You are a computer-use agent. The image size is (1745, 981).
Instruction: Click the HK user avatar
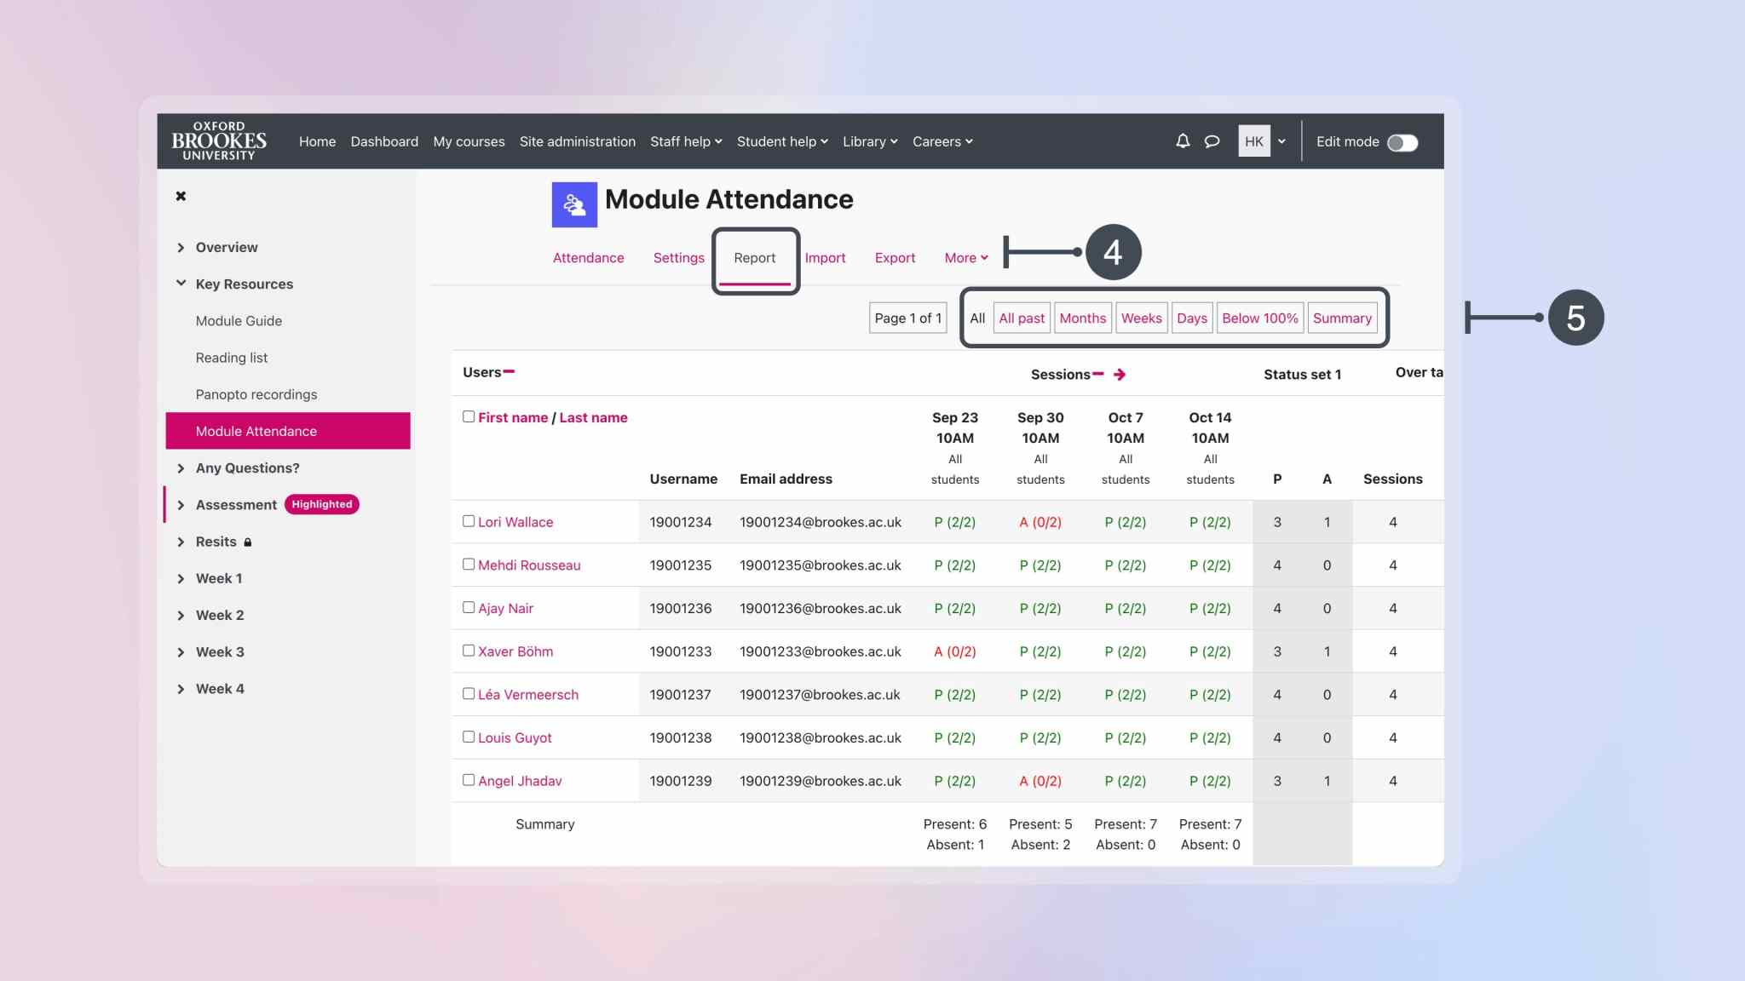click(x=1253, y=141)
